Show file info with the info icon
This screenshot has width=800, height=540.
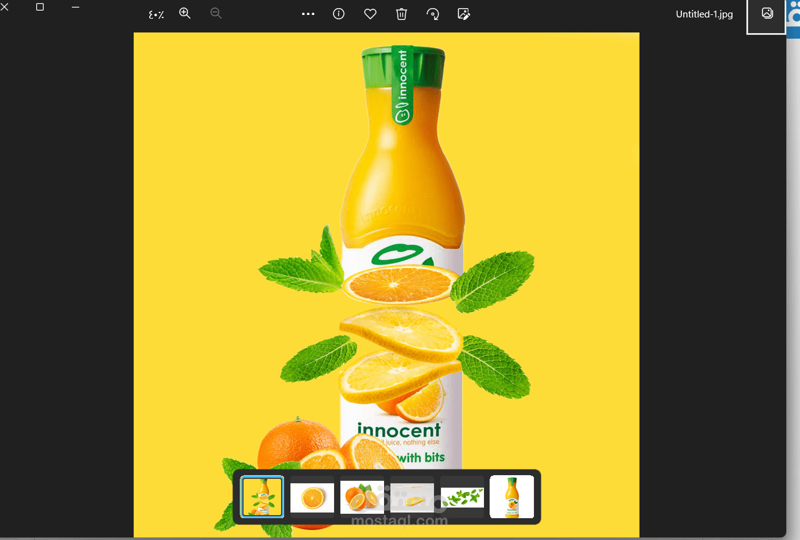339,14
